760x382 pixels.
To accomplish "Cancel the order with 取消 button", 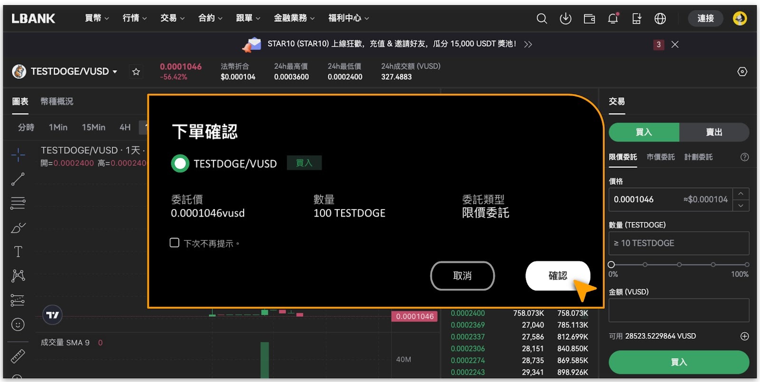I will 462,276.
